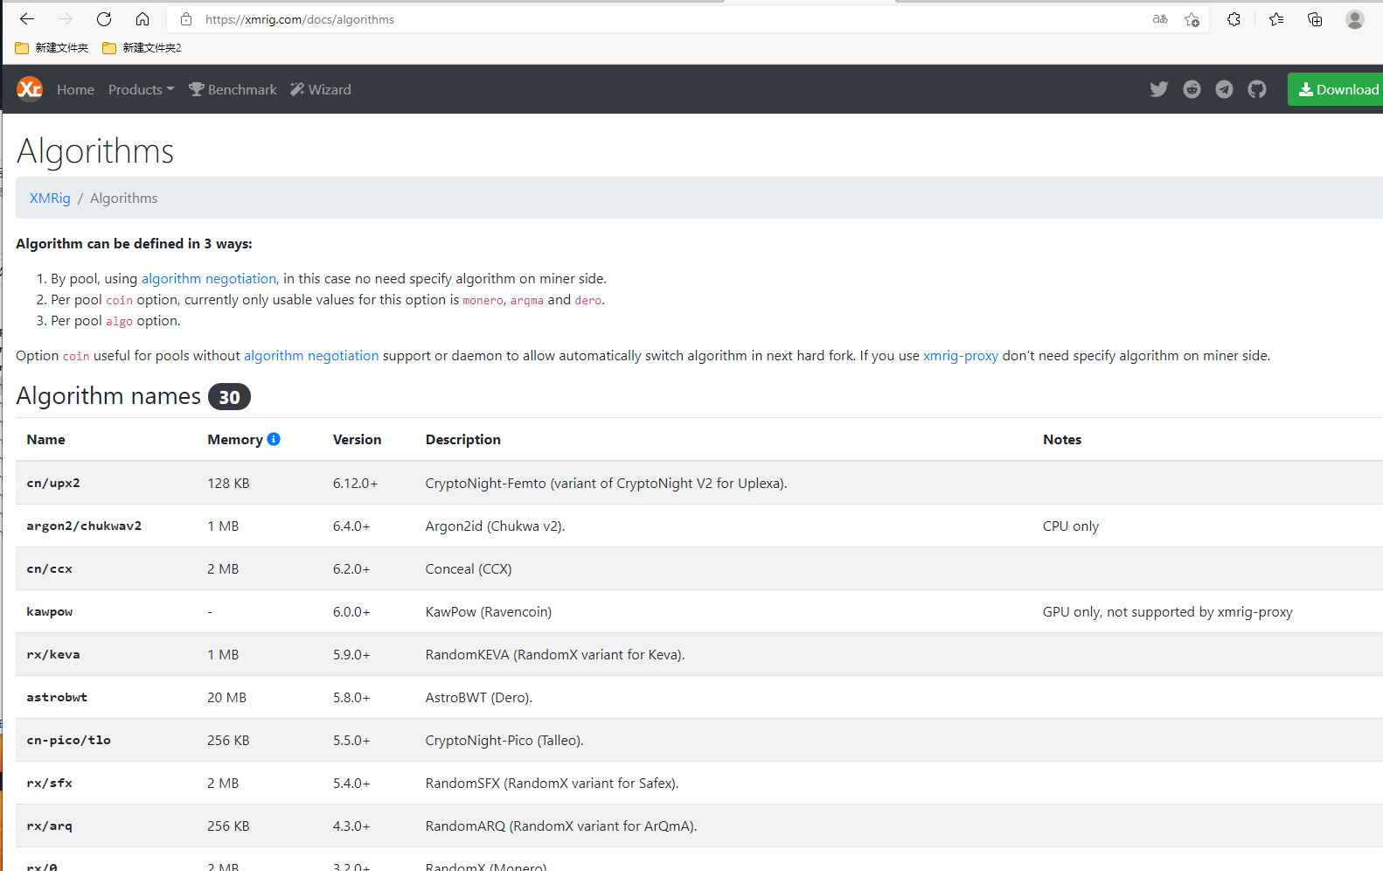Click the CPU only note
Screen dimensions: 1383x871
[1071, 526]
